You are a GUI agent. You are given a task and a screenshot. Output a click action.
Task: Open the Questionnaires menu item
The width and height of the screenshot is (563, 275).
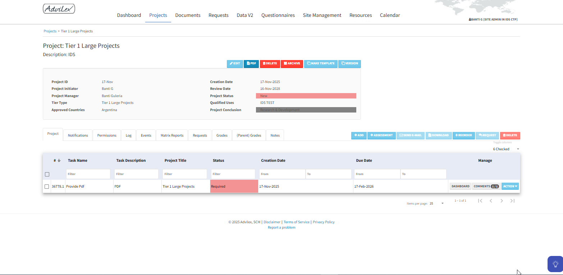278,15
